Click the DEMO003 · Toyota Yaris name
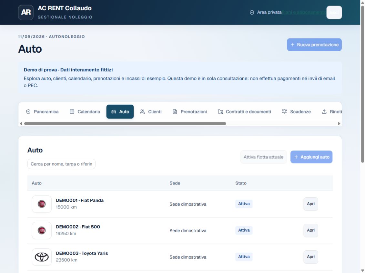This screenshot has height=273, width=365. (82, 253)
